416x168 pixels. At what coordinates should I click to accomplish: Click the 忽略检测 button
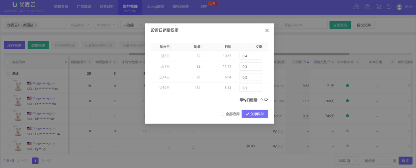tap(38, 45)
